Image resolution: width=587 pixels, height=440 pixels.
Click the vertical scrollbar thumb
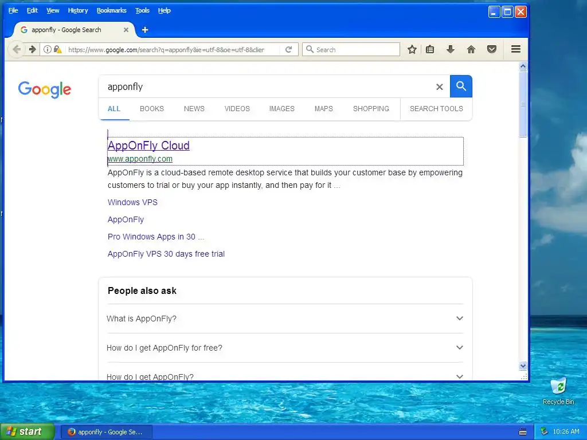523,104
